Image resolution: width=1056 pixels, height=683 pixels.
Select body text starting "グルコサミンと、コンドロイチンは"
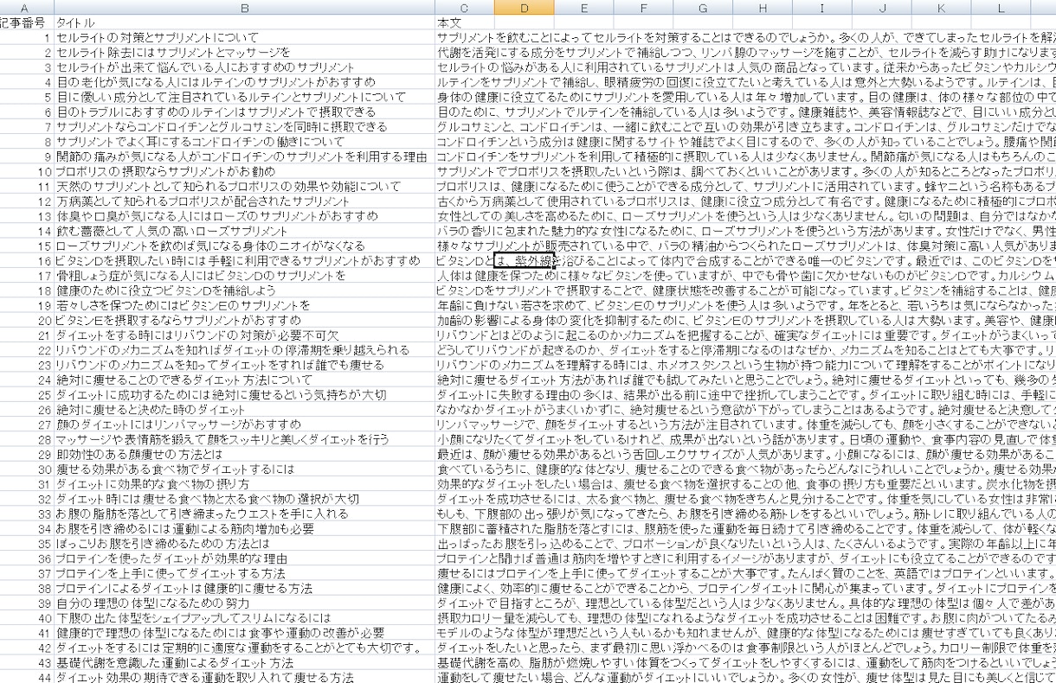pyautogui.click(x=745, y=126)
